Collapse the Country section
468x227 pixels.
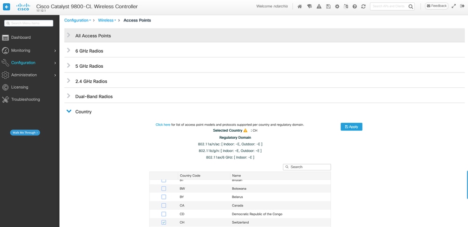pyautogui.click(x=69, y=111)
